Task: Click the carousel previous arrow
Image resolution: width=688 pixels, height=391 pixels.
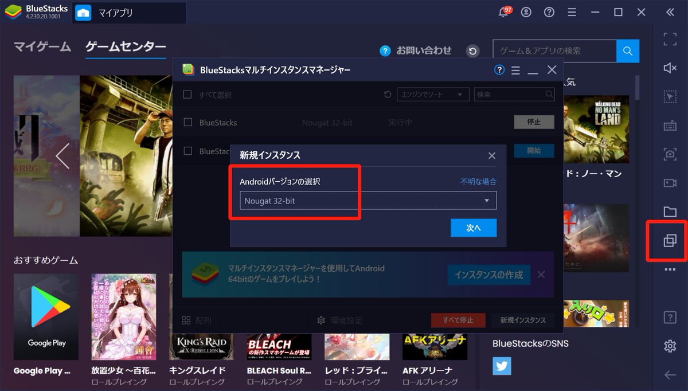Action: coord(62,156)
